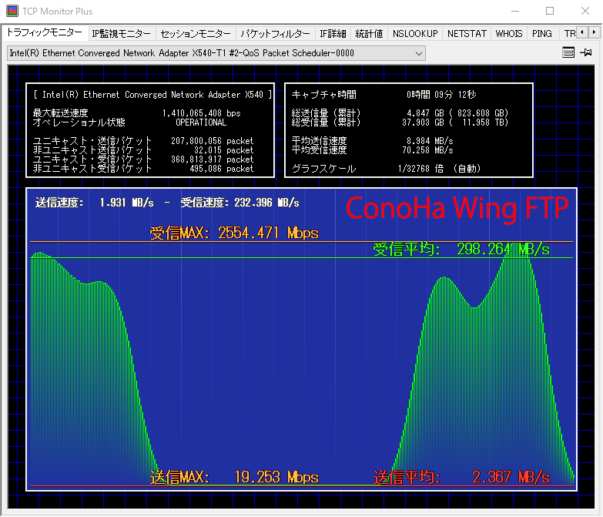Open the network adapter selection dropdown
Viewport: 603px width, 517px height.
[x=216, y=53]
